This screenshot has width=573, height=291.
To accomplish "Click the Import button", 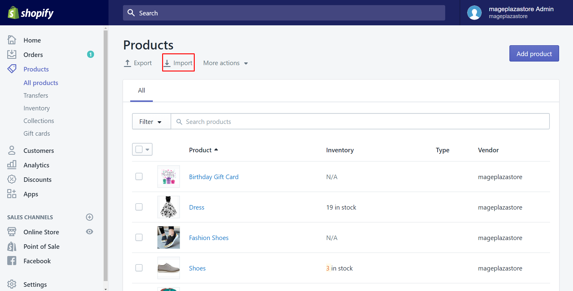I will coord(178,63).
